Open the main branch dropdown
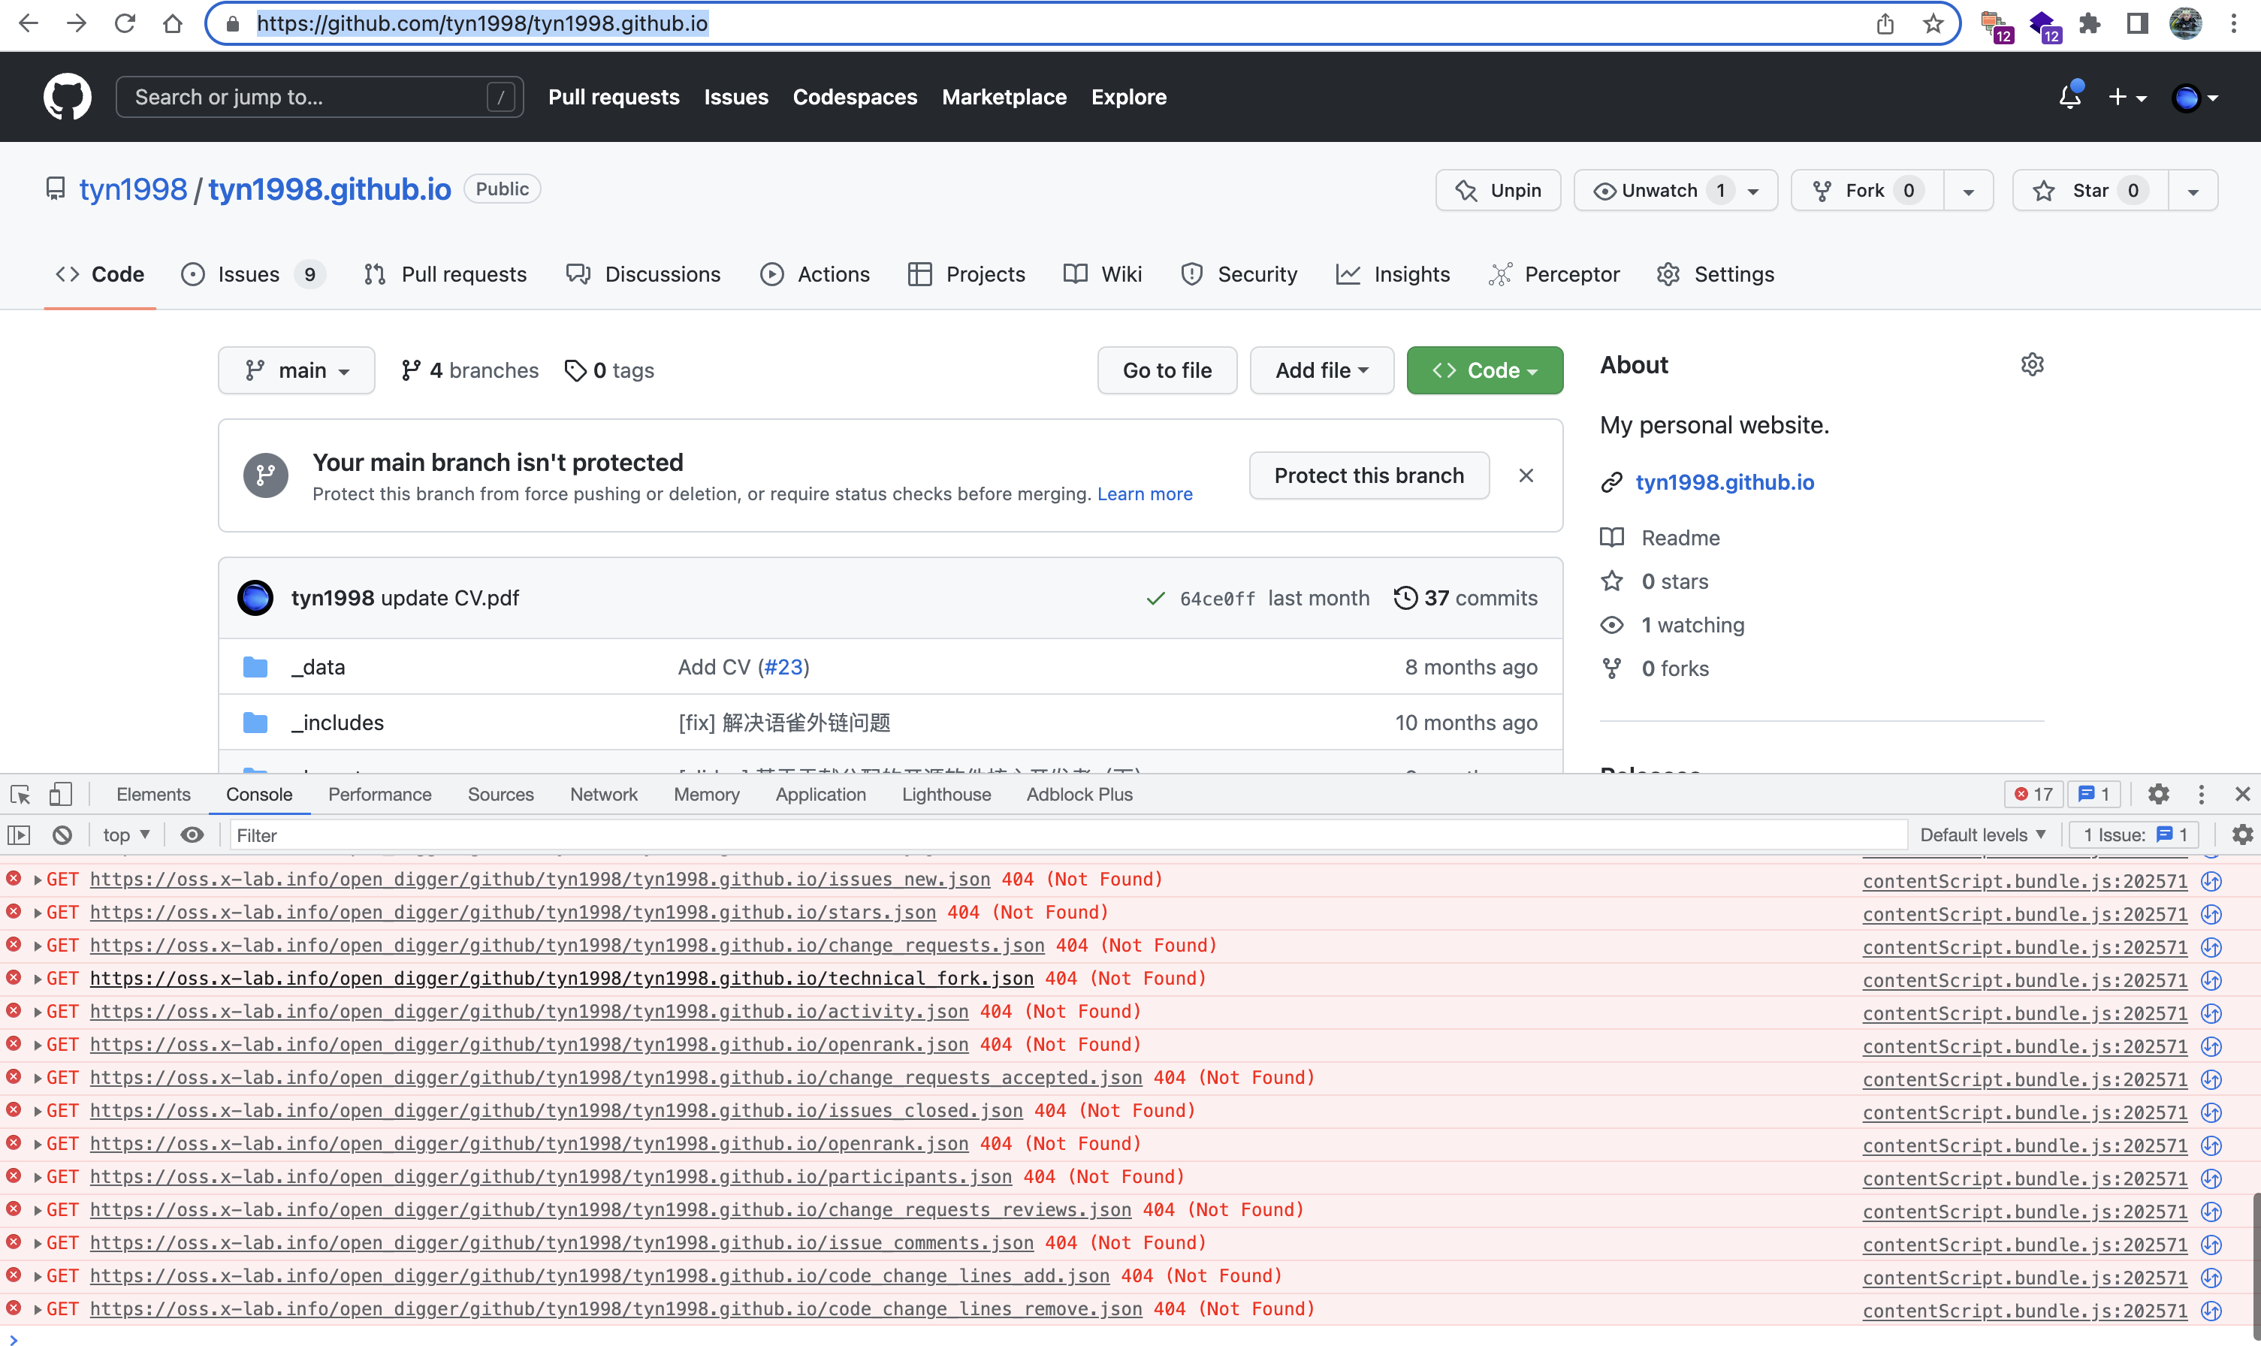The width and height of the screenshot is (2261, 1346). pyautogui.click(x=296, y=370)
